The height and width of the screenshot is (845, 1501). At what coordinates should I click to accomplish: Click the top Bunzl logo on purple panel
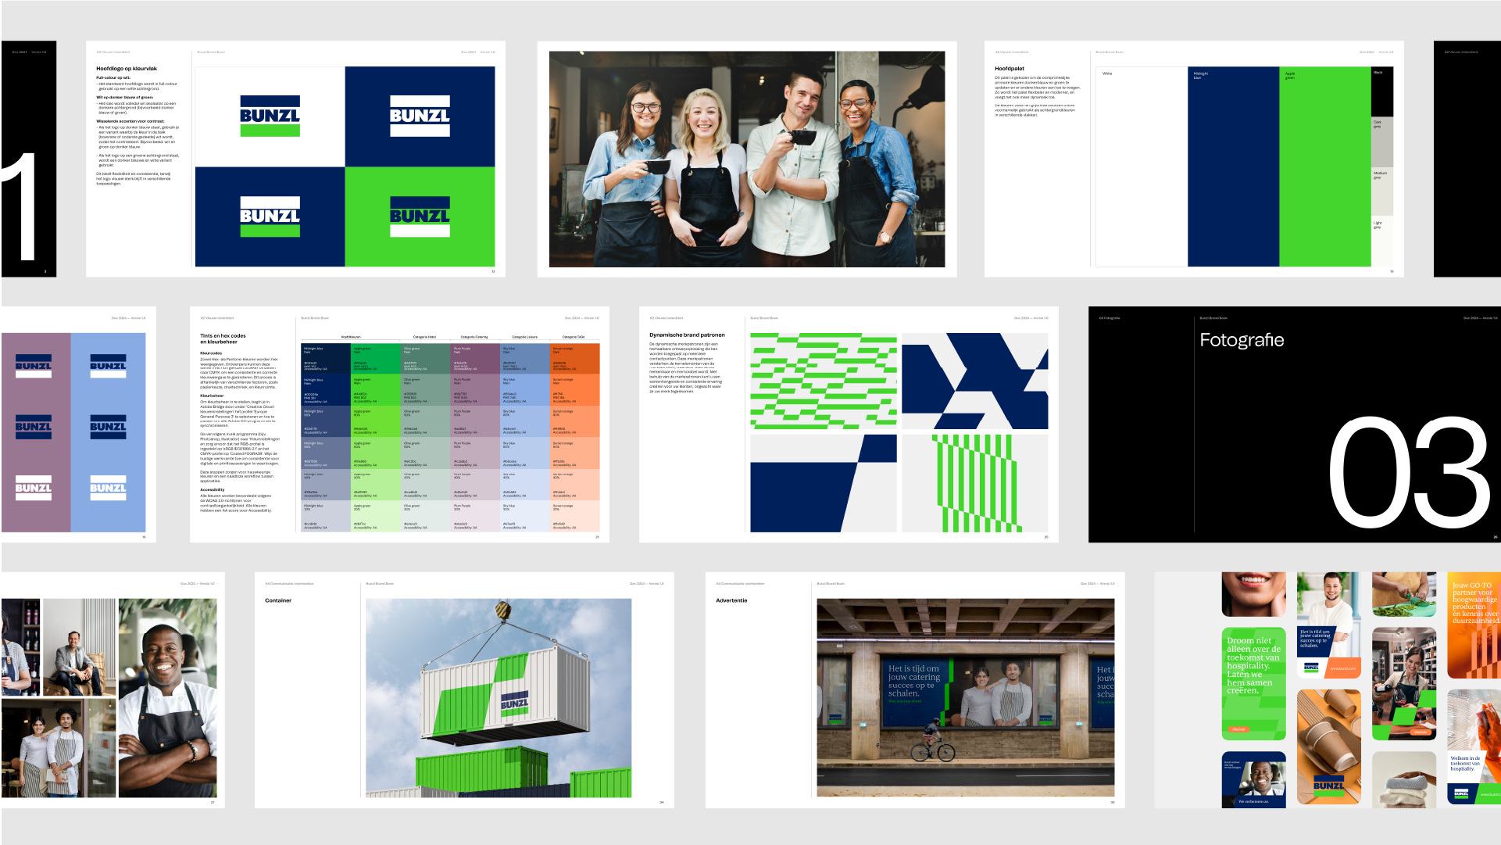tap(34, 366)
